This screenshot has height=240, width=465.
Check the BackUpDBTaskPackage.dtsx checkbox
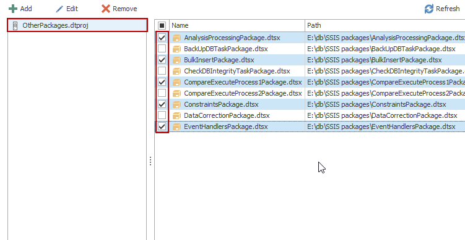[162, 49]
